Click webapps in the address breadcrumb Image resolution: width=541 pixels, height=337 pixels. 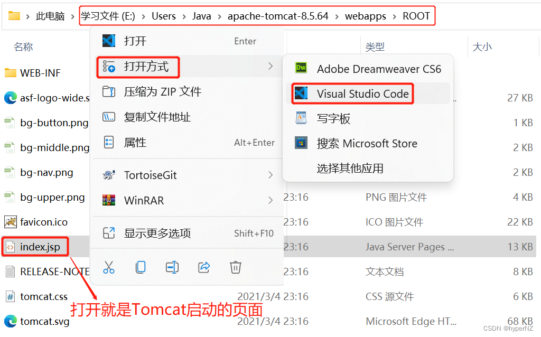point(365,16)
